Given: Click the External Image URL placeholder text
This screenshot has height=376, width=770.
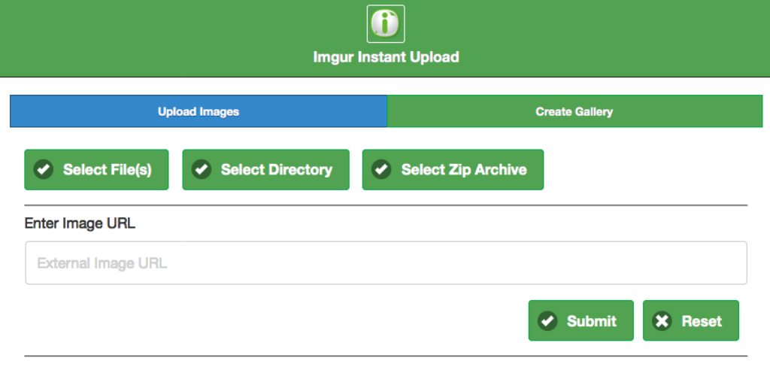Looking at the screenshot, I should 102,263.
